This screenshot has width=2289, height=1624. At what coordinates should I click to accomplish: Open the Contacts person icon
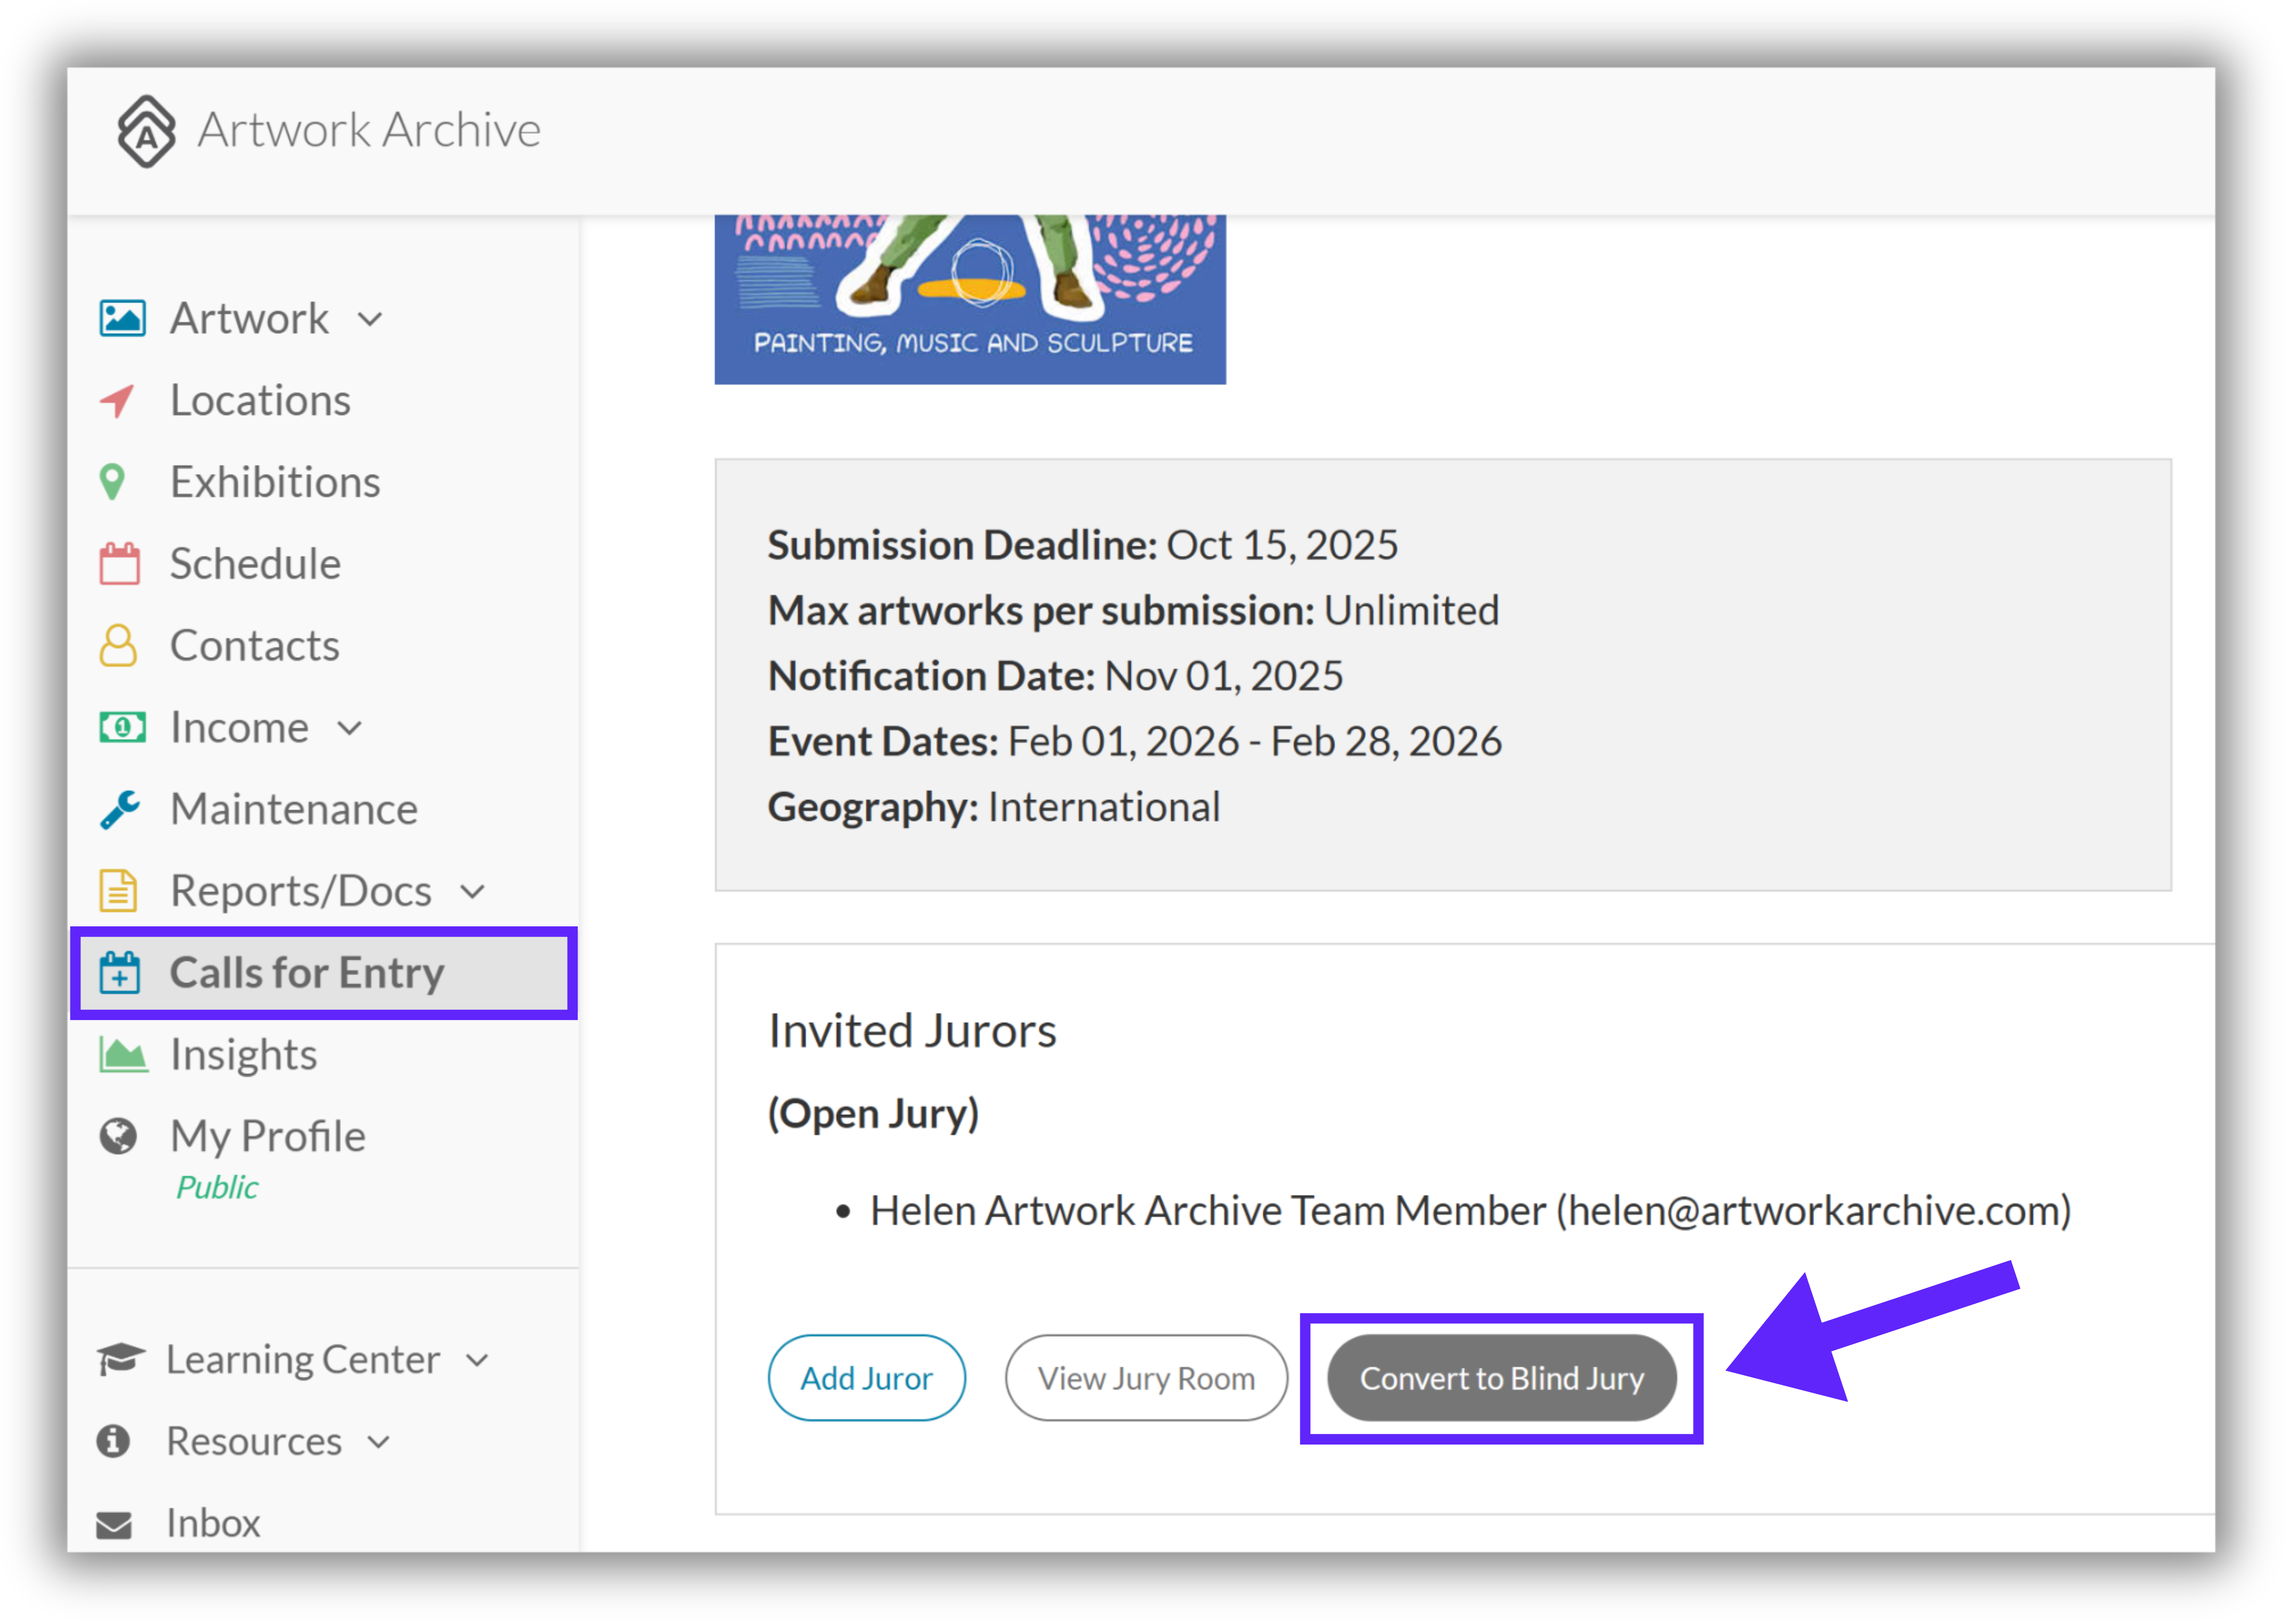tap(118, 646)
